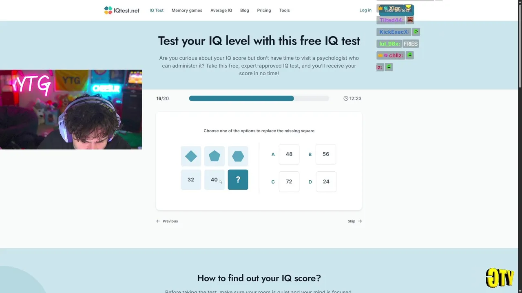The width and height of the screenshot is (522, 293).
Task: Click the timer clock icon
Action: click(346, 98)
